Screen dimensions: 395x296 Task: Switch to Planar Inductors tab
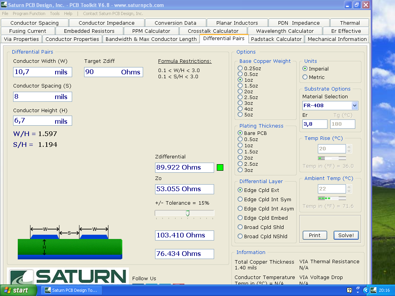(x=237, y=23)
